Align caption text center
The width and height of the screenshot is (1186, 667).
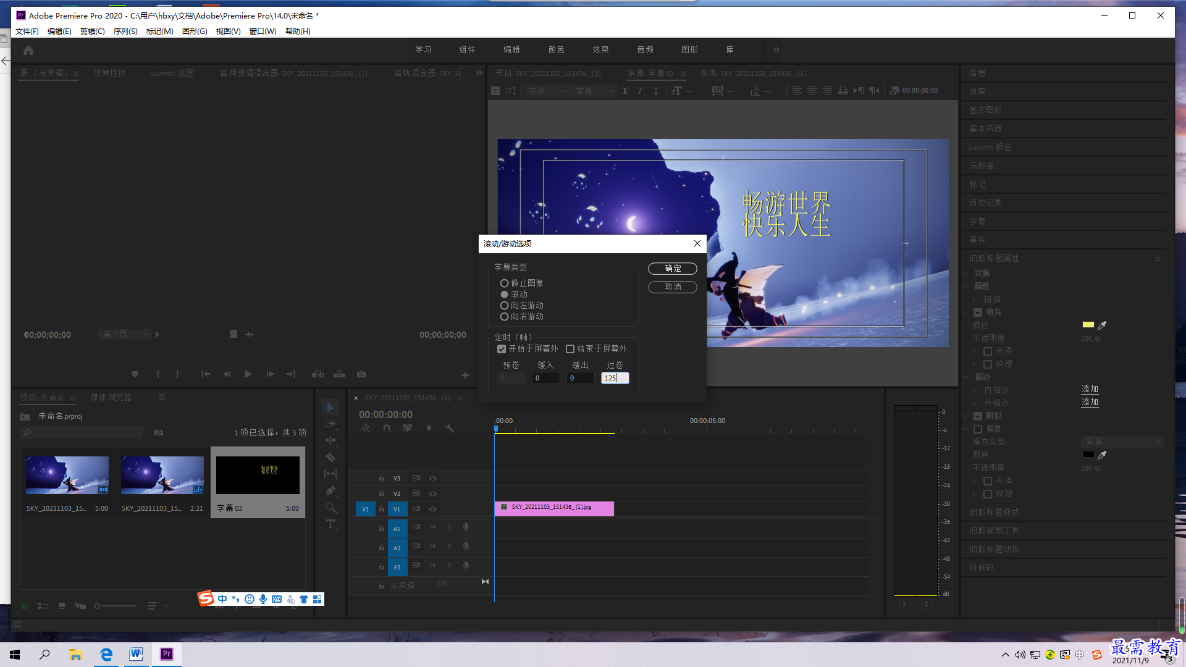(812, 91)
